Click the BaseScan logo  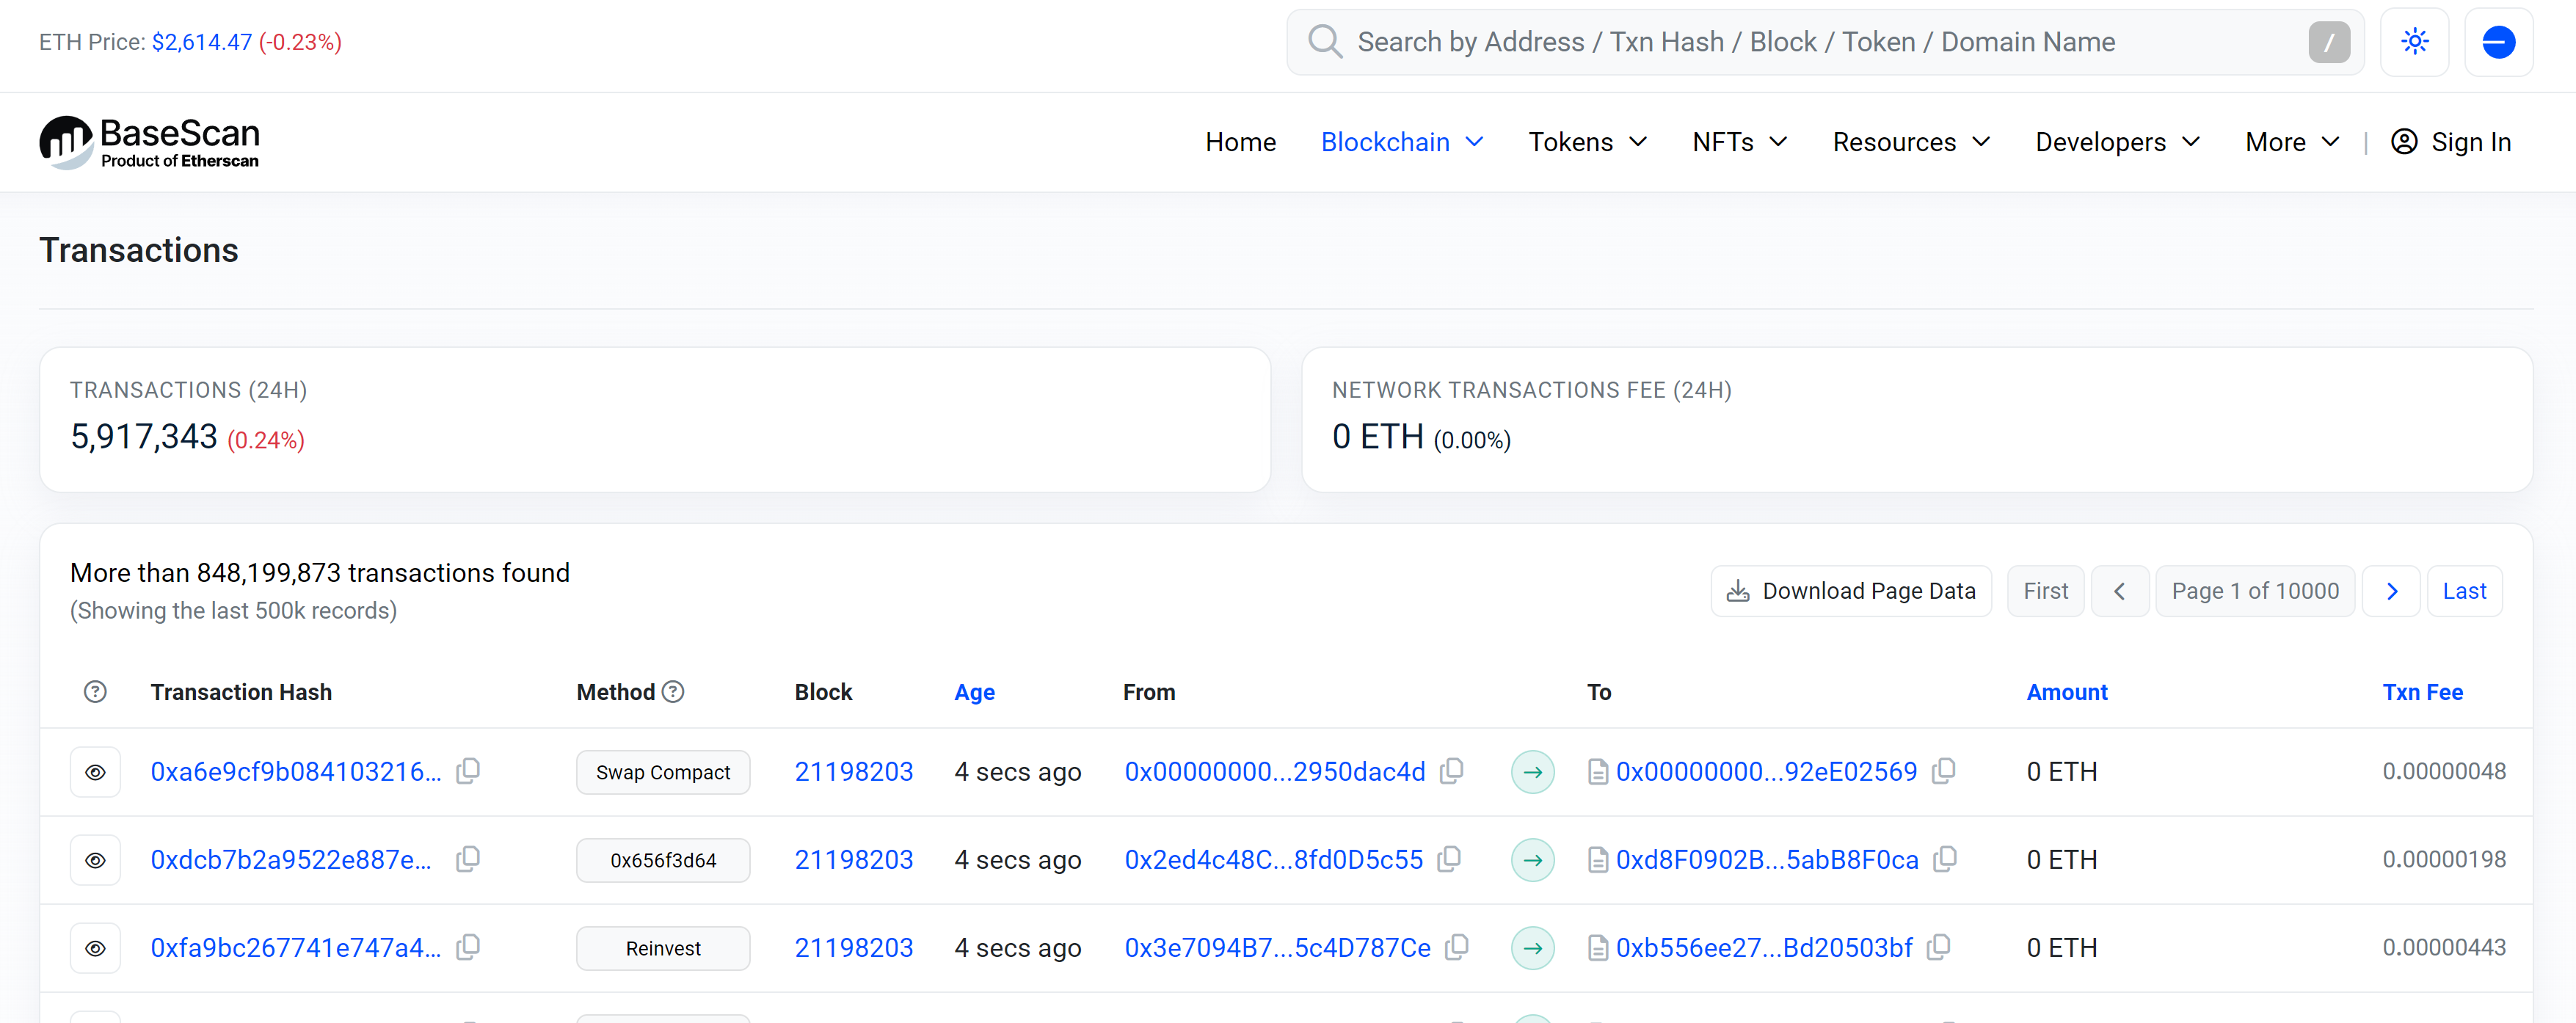click(x=149, y=142)
